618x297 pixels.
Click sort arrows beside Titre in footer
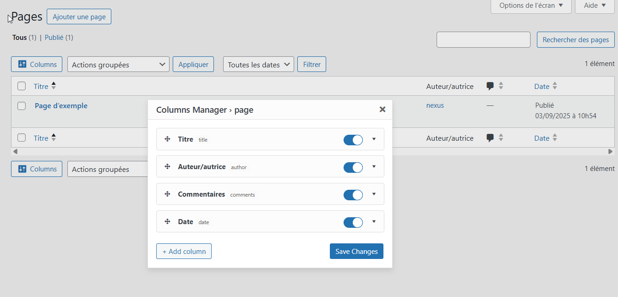[x=54, y=137]
